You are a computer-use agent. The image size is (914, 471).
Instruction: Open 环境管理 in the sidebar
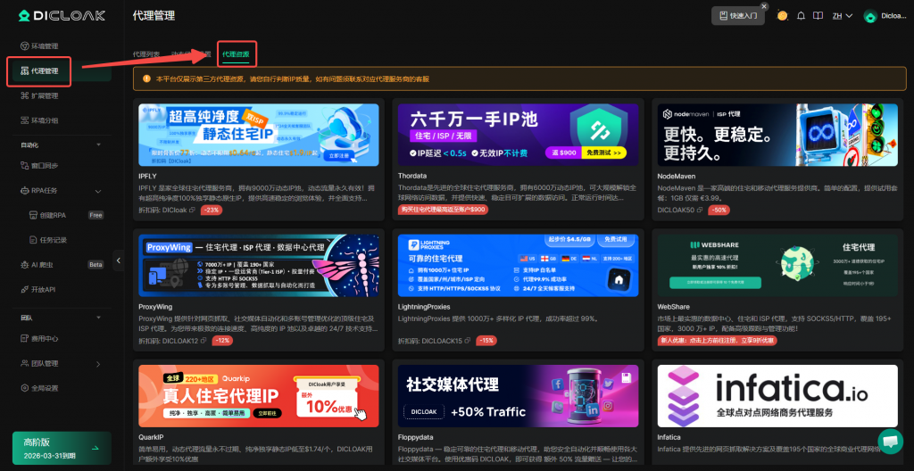point(44,45)
